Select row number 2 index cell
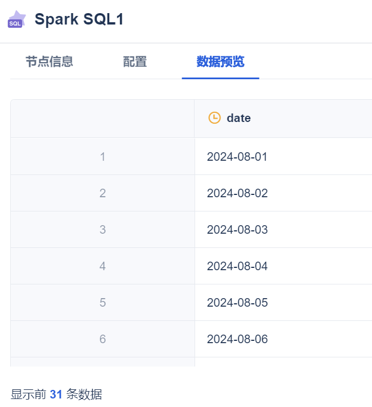 (x=102, y=193)
